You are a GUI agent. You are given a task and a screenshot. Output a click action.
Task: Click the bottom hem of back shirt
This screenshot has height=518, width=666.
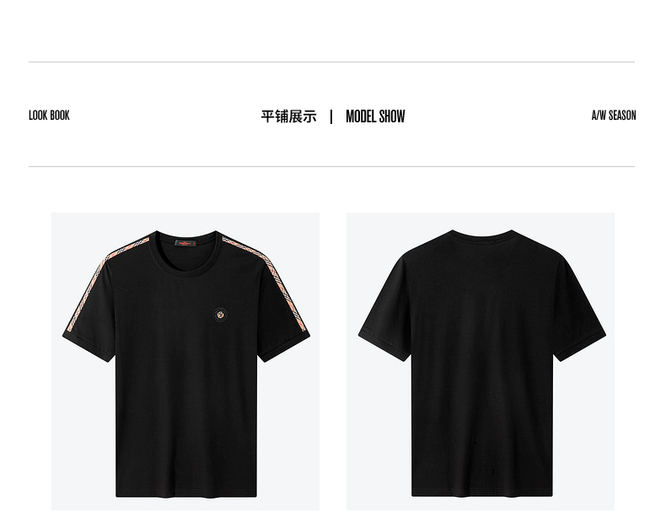click(x=482, y=493)
